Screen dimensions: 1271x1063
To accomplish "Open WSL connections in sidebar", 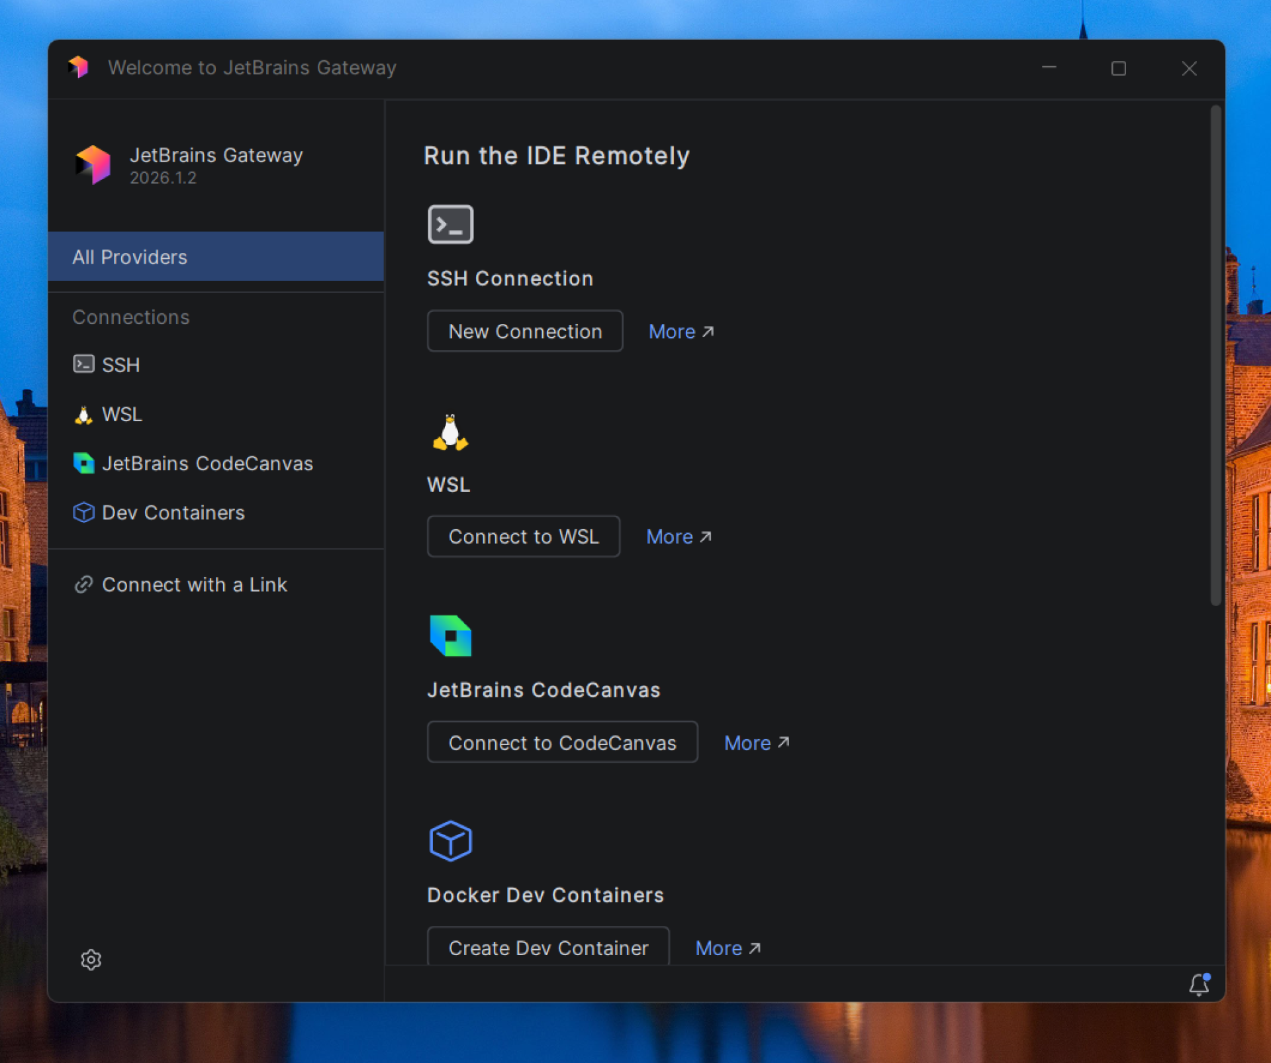I will coord(216,415).
